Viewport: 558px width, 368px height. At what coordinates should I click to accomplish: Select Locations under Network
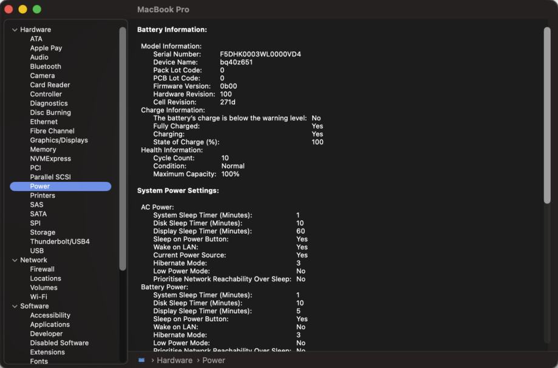pos(46,279)
